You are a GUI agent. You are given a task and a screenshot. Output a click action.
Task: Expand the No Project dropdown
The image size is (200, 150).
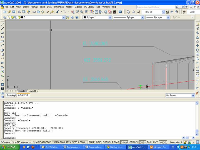(193, 96)
